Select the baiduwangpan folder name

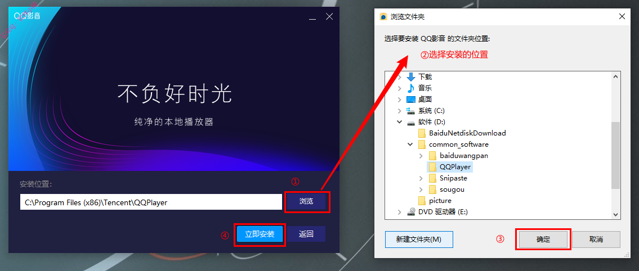tap(464, 155)
